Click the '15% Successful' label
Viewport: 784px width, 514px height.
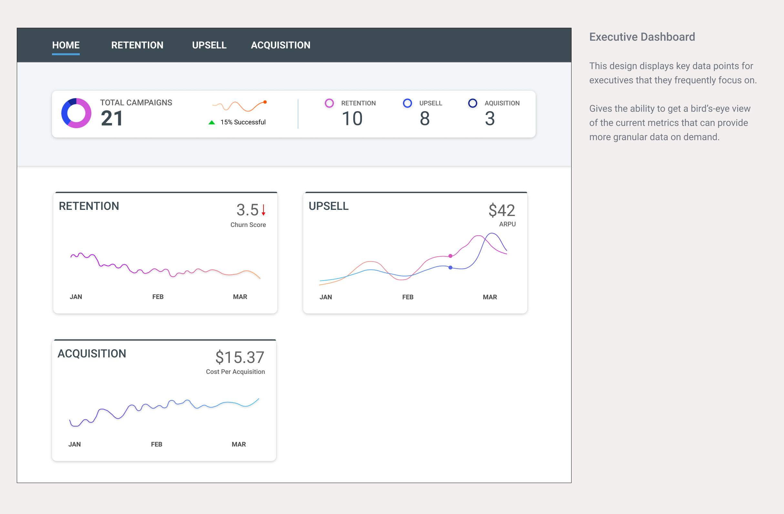[243, 122]
